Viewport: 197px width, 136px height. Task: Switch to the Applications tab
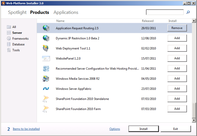66,13
